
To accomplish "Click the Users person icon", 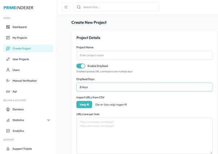I will point(8,70).
